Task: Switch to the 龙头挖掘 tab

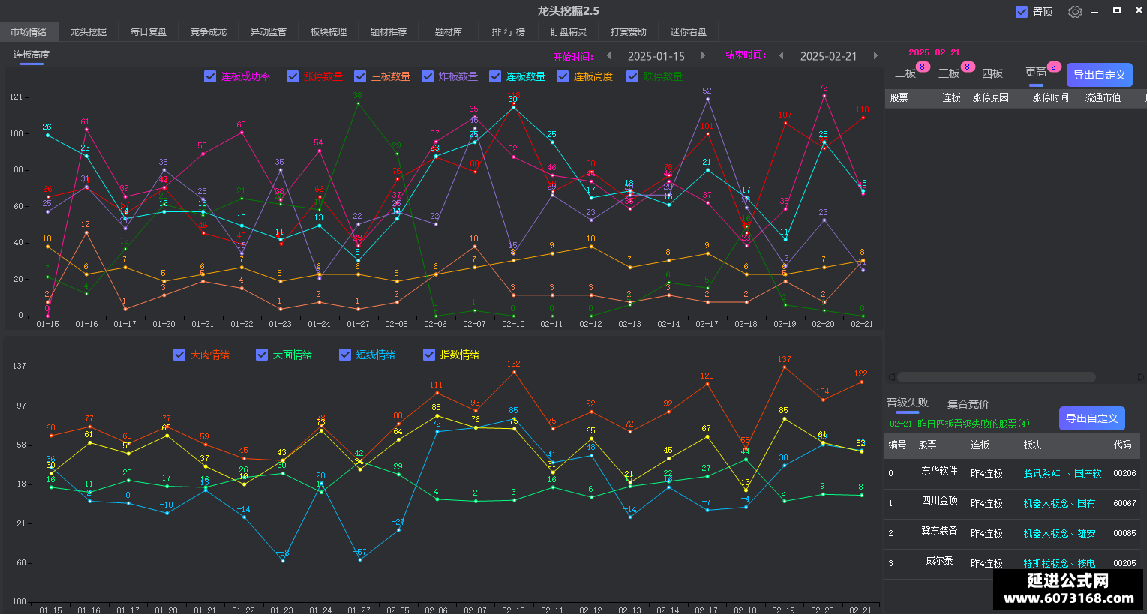Action: tap(89, 32)
